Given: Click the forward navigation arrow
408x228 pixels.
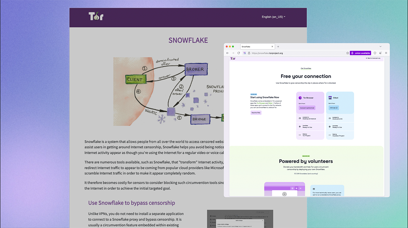Looking at the screenshot, I should point(233,53).
